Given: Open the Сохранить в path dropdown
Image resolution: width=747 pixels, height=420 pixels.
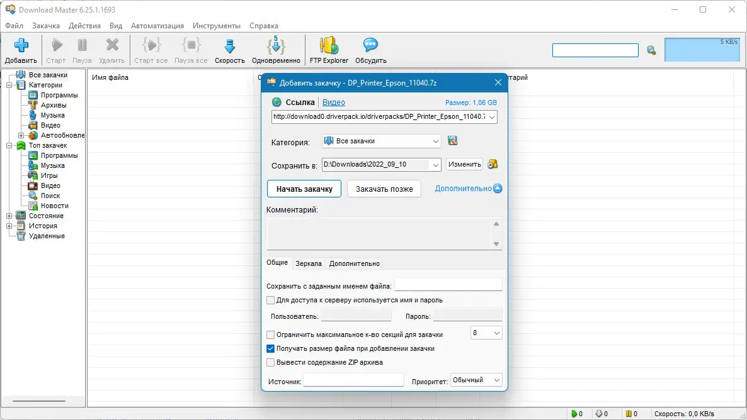Looking at the screenshot, I should [x=435, y=165].
